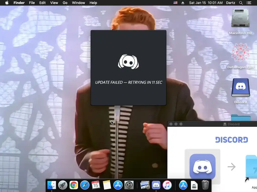
Task: Click the arrow between Discord and Applications
Action: (232, 167)
